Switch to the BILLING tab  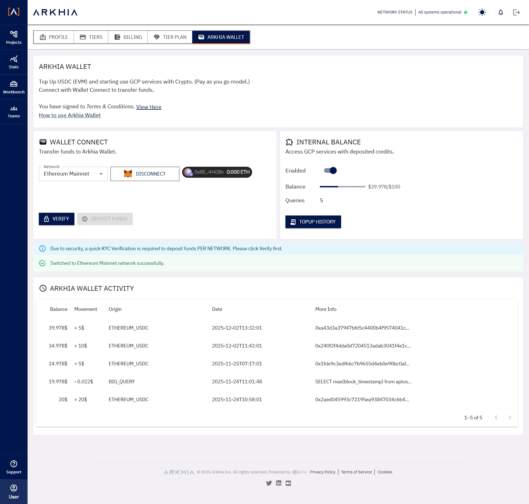(x=128, y=37)
